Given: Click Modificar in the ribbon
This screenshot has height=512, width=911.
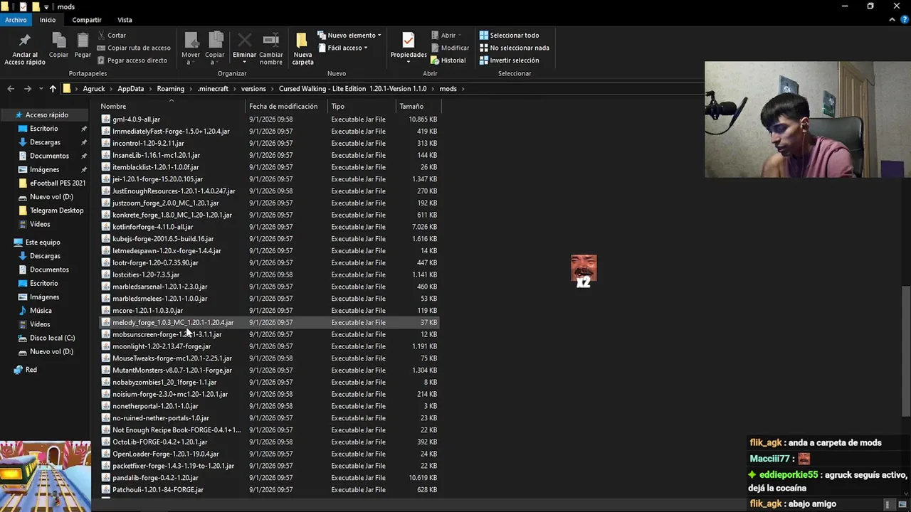Looking at the screenshot, I should 449,48.
